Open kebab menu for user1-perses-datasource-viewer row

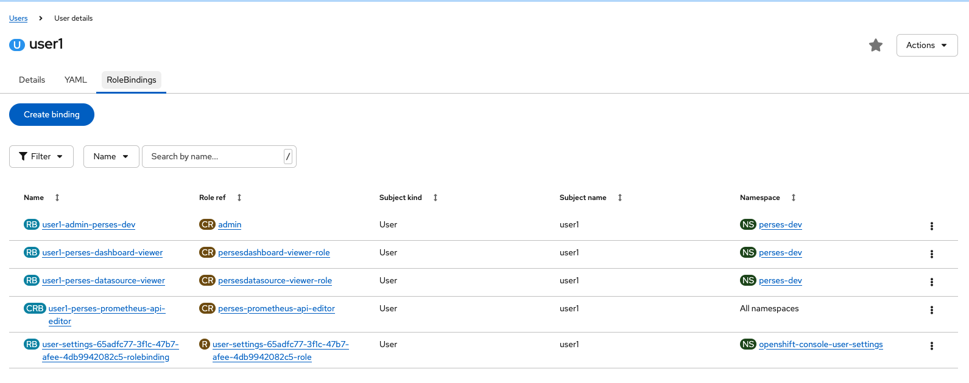tap(931, 282)
